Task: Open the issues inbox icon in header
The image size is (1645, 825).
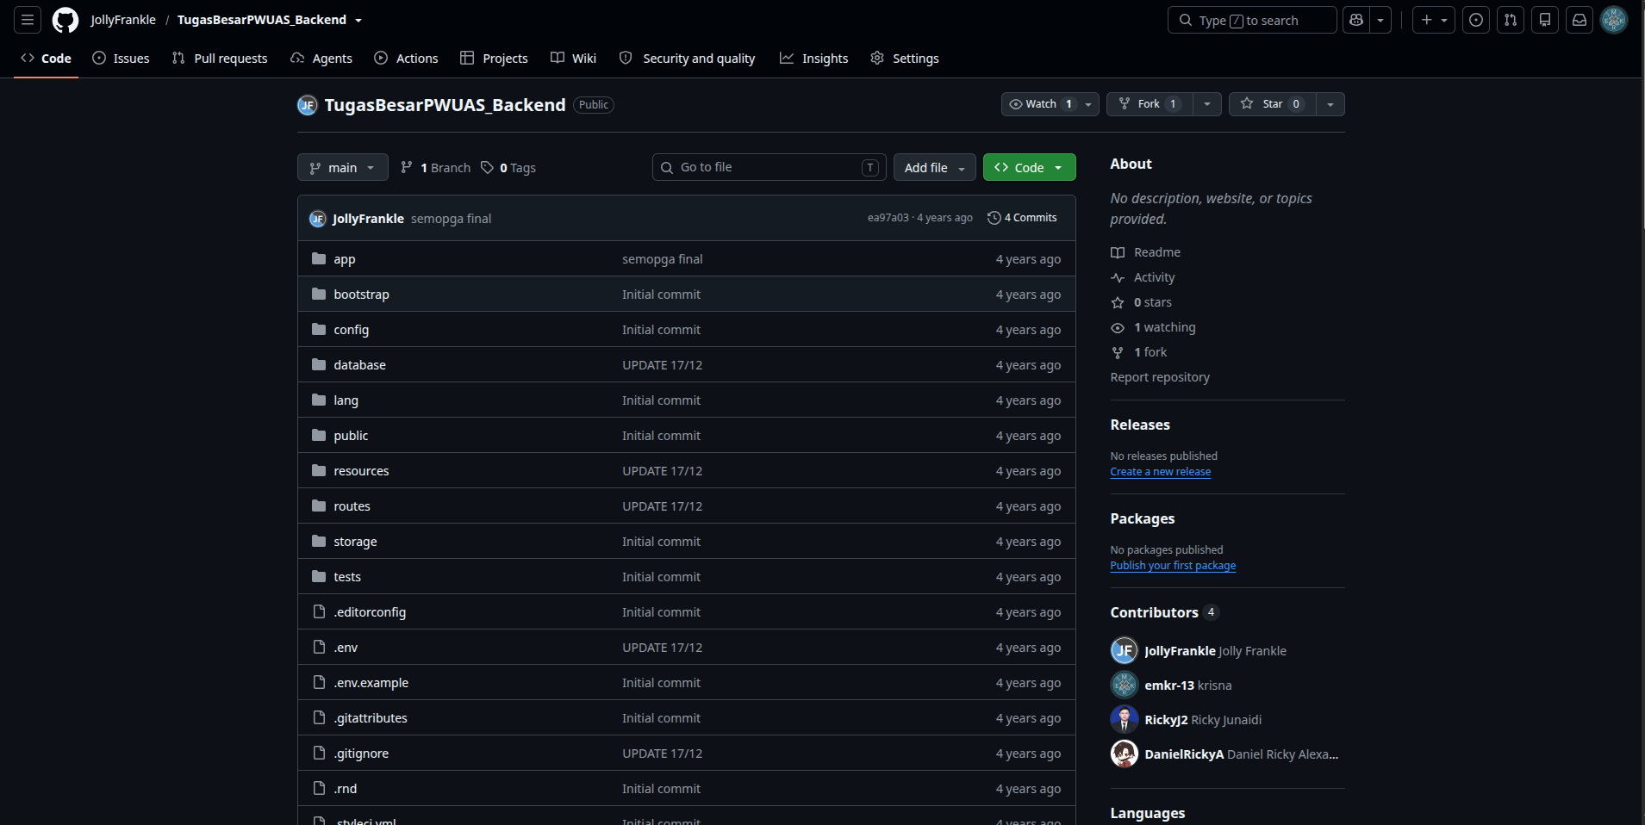Action: pos(1476,20)
